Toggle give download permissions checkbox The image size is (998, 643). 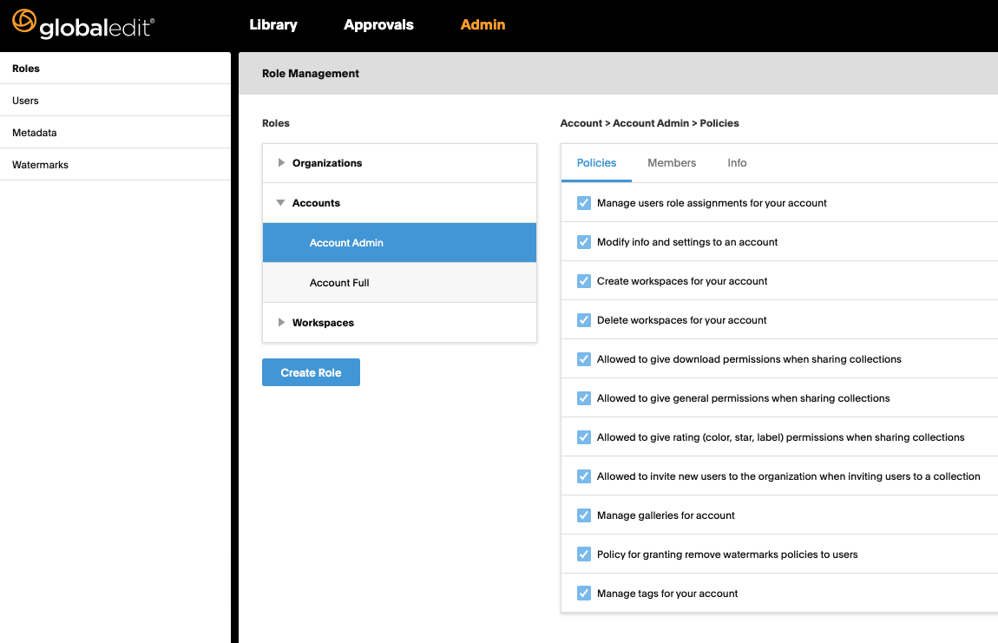(x=584, y=359)
